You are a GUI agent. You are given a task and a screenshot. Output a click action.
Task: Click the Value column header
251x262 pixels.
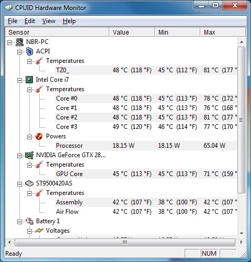132,32
